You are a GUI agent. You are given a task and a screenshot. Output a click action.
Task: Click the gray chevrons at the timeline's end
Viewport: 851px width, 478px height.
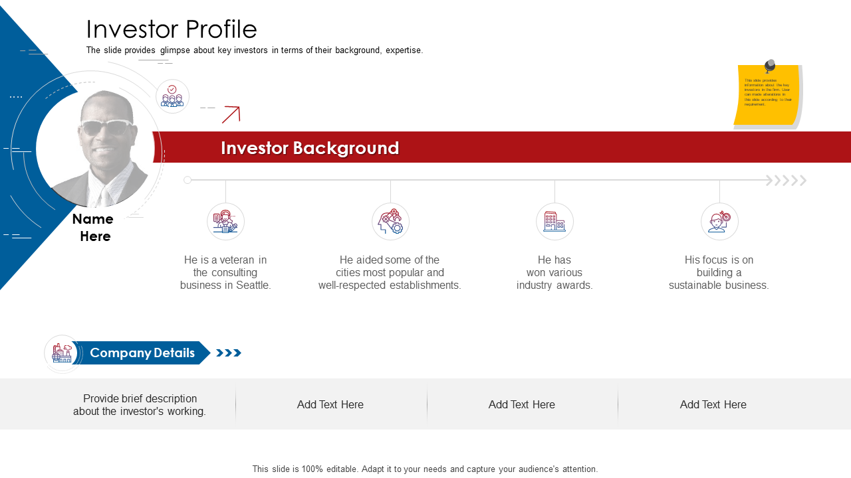click(787, 181)
